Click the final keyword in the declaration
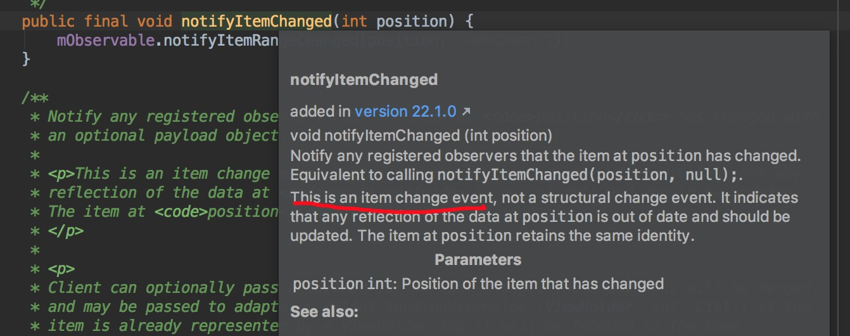The height and width of the screenshot is (336, 850). pyautogui.click(x=105, y=21)
